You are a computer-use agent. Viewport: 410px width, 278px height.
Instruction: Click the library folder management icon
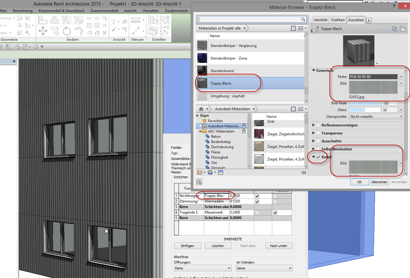point(200,172)
